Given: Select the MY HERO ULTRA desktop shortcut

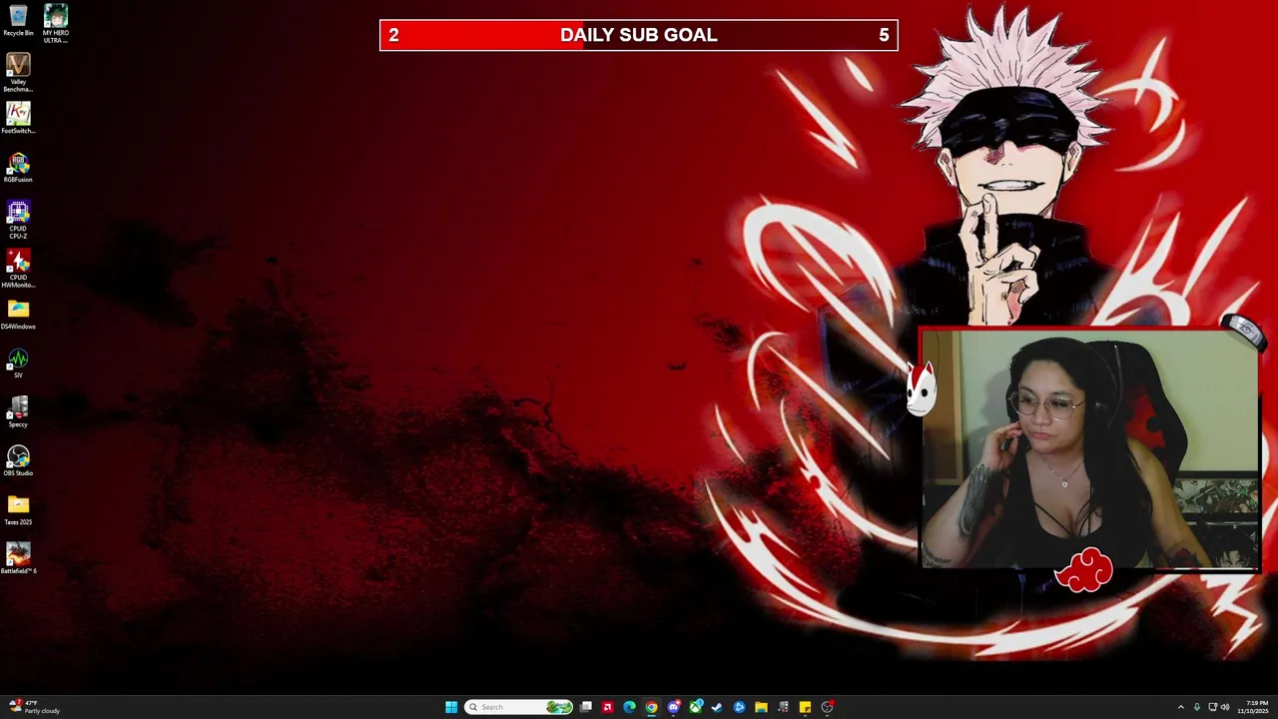Looking at the screenshot, I should click(56, 23).
